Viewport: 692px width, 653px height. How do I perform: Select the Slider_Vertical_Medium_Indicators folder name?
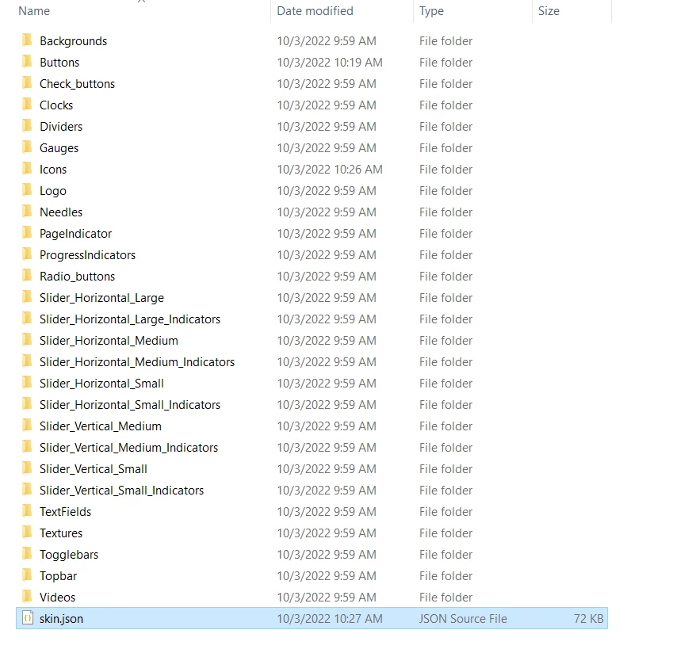129,448
